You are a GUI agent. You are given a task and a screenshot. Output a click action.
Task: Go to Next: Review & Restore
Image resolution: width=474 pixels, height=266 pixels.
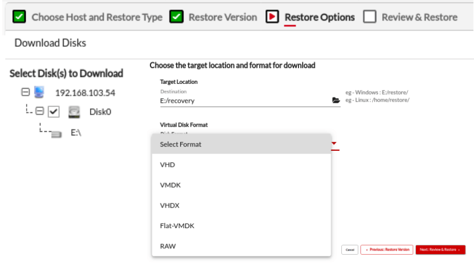(440, 250)
